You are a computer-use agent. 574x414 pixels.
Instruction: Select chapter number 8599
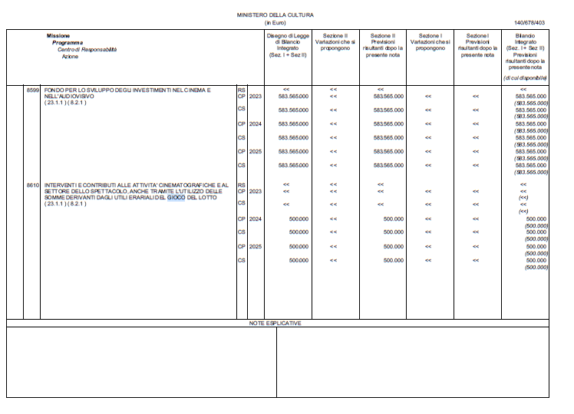tap(32, 90)
